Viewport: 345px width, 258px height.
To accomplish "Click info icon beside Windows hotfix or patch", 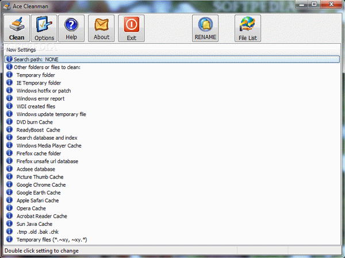I will (x=9, y=90).
